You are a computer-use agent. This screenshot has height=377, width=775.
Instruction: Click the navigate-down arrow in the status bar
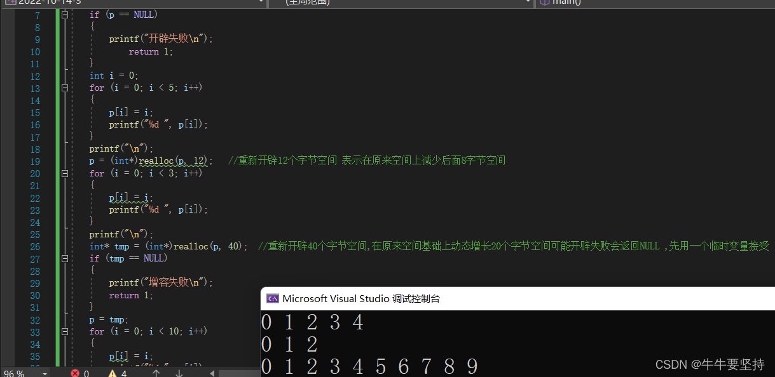pyautogui.click(x=179, y=373)
